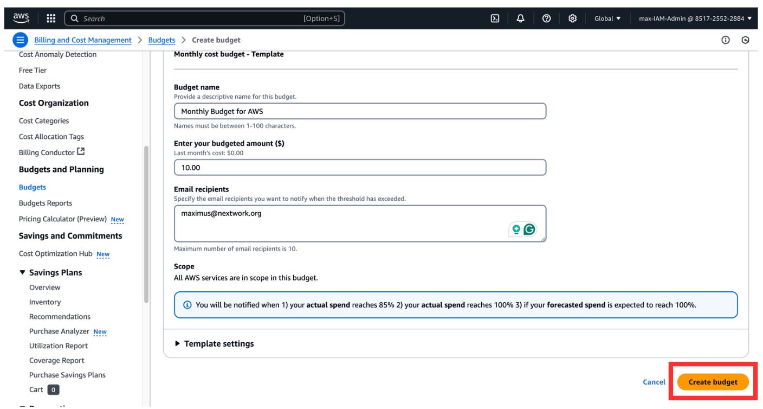Click the sidebar vertical scrollbar
Image resolution: width=763 pixels, height=409 pixels.
(x=146, y=224)
